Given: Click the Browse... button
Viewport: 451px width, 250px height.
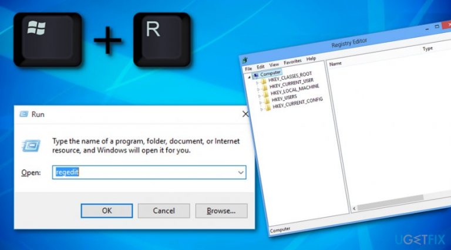Looking at the screenshot, I should coord(221,211).
